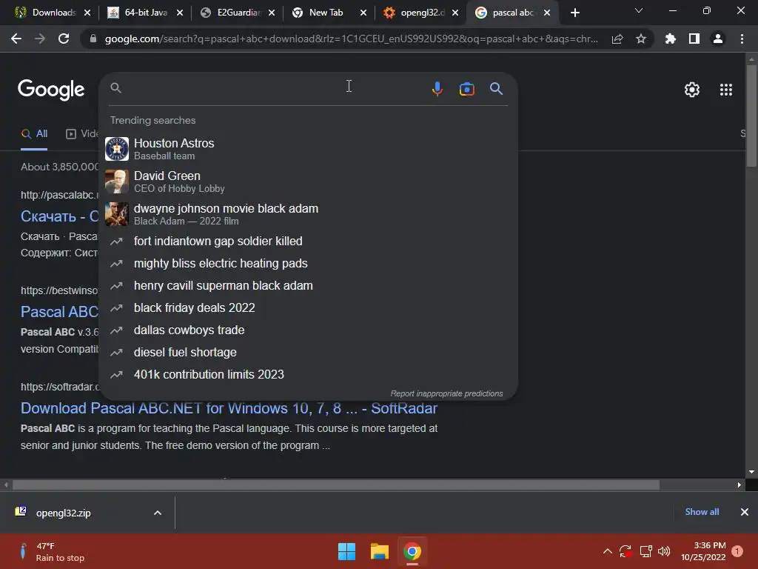The width and height of the screenshot is (758, 569).
Task: Select David Green trending suggestion
Action: click(308, 182)
